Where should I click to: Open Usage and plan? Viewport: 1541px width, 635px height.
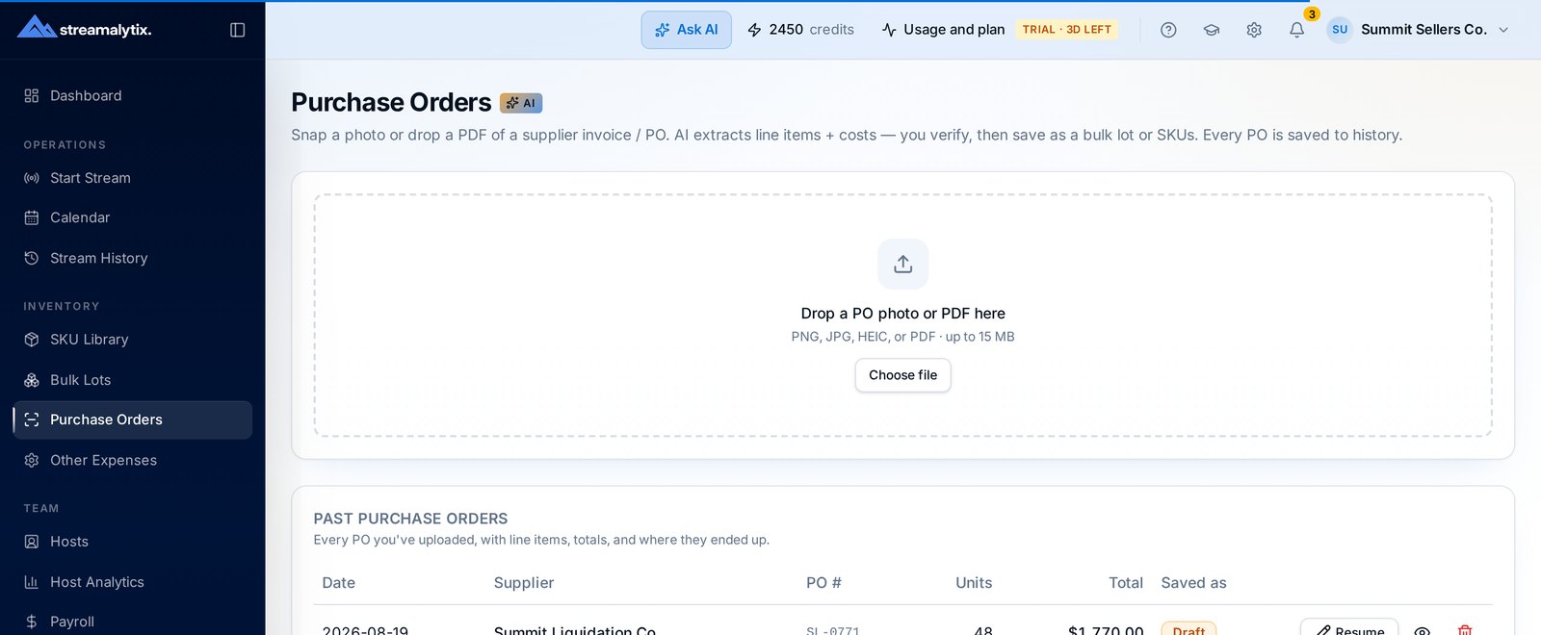click(944, 30)
